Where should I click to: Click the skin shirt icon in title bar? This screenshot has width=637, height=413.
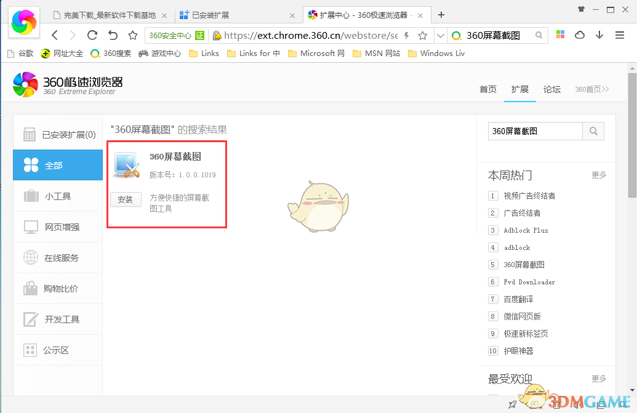[x=582, y=9]
